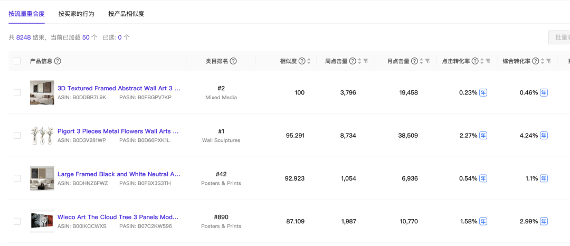Open filter funnel for 点击转化率 column
This screenshot has height=246, width=570.
point(488,61)
